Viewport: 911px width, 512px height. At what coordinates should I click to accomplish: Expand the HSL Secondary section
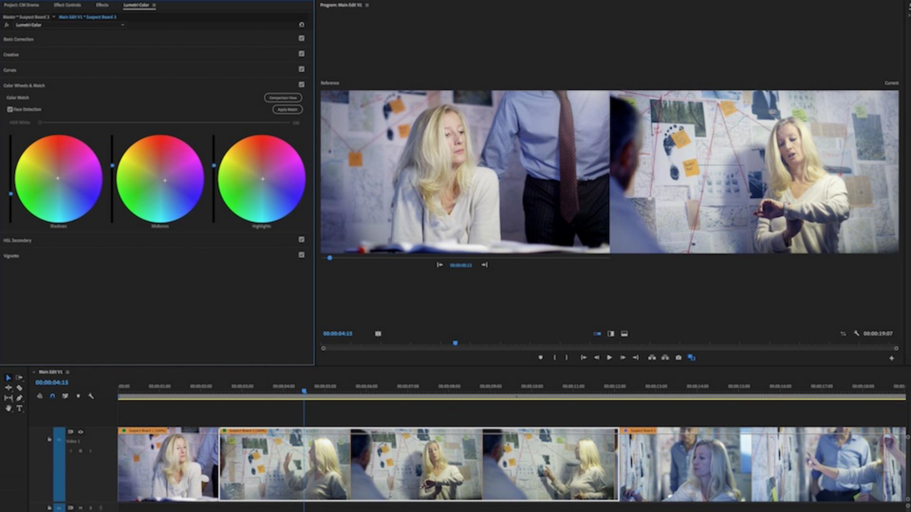(x=18, y=240)
